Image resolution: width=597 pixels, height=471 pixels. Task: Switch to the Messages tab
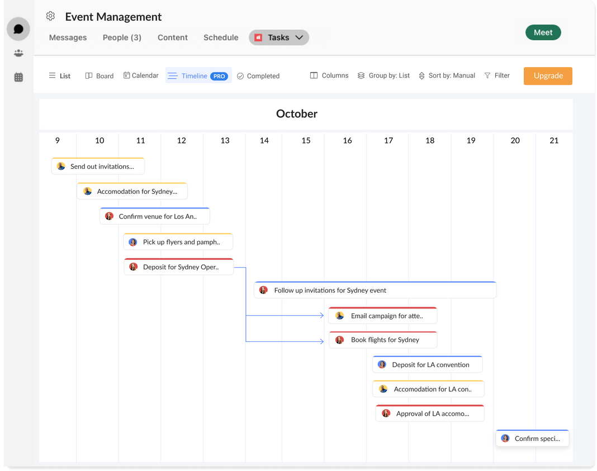pyautogui.click(x=68, y=37)
